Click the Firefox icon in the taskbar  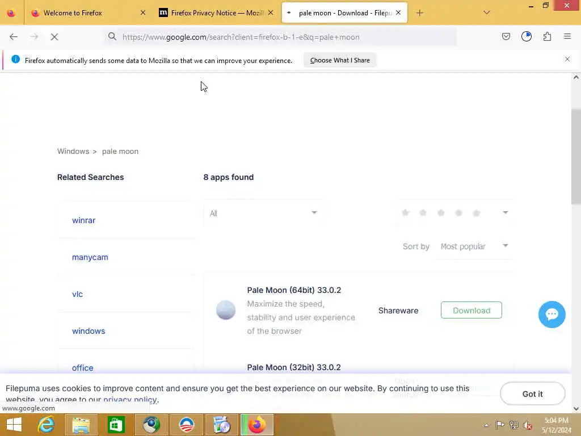[257, 425]
